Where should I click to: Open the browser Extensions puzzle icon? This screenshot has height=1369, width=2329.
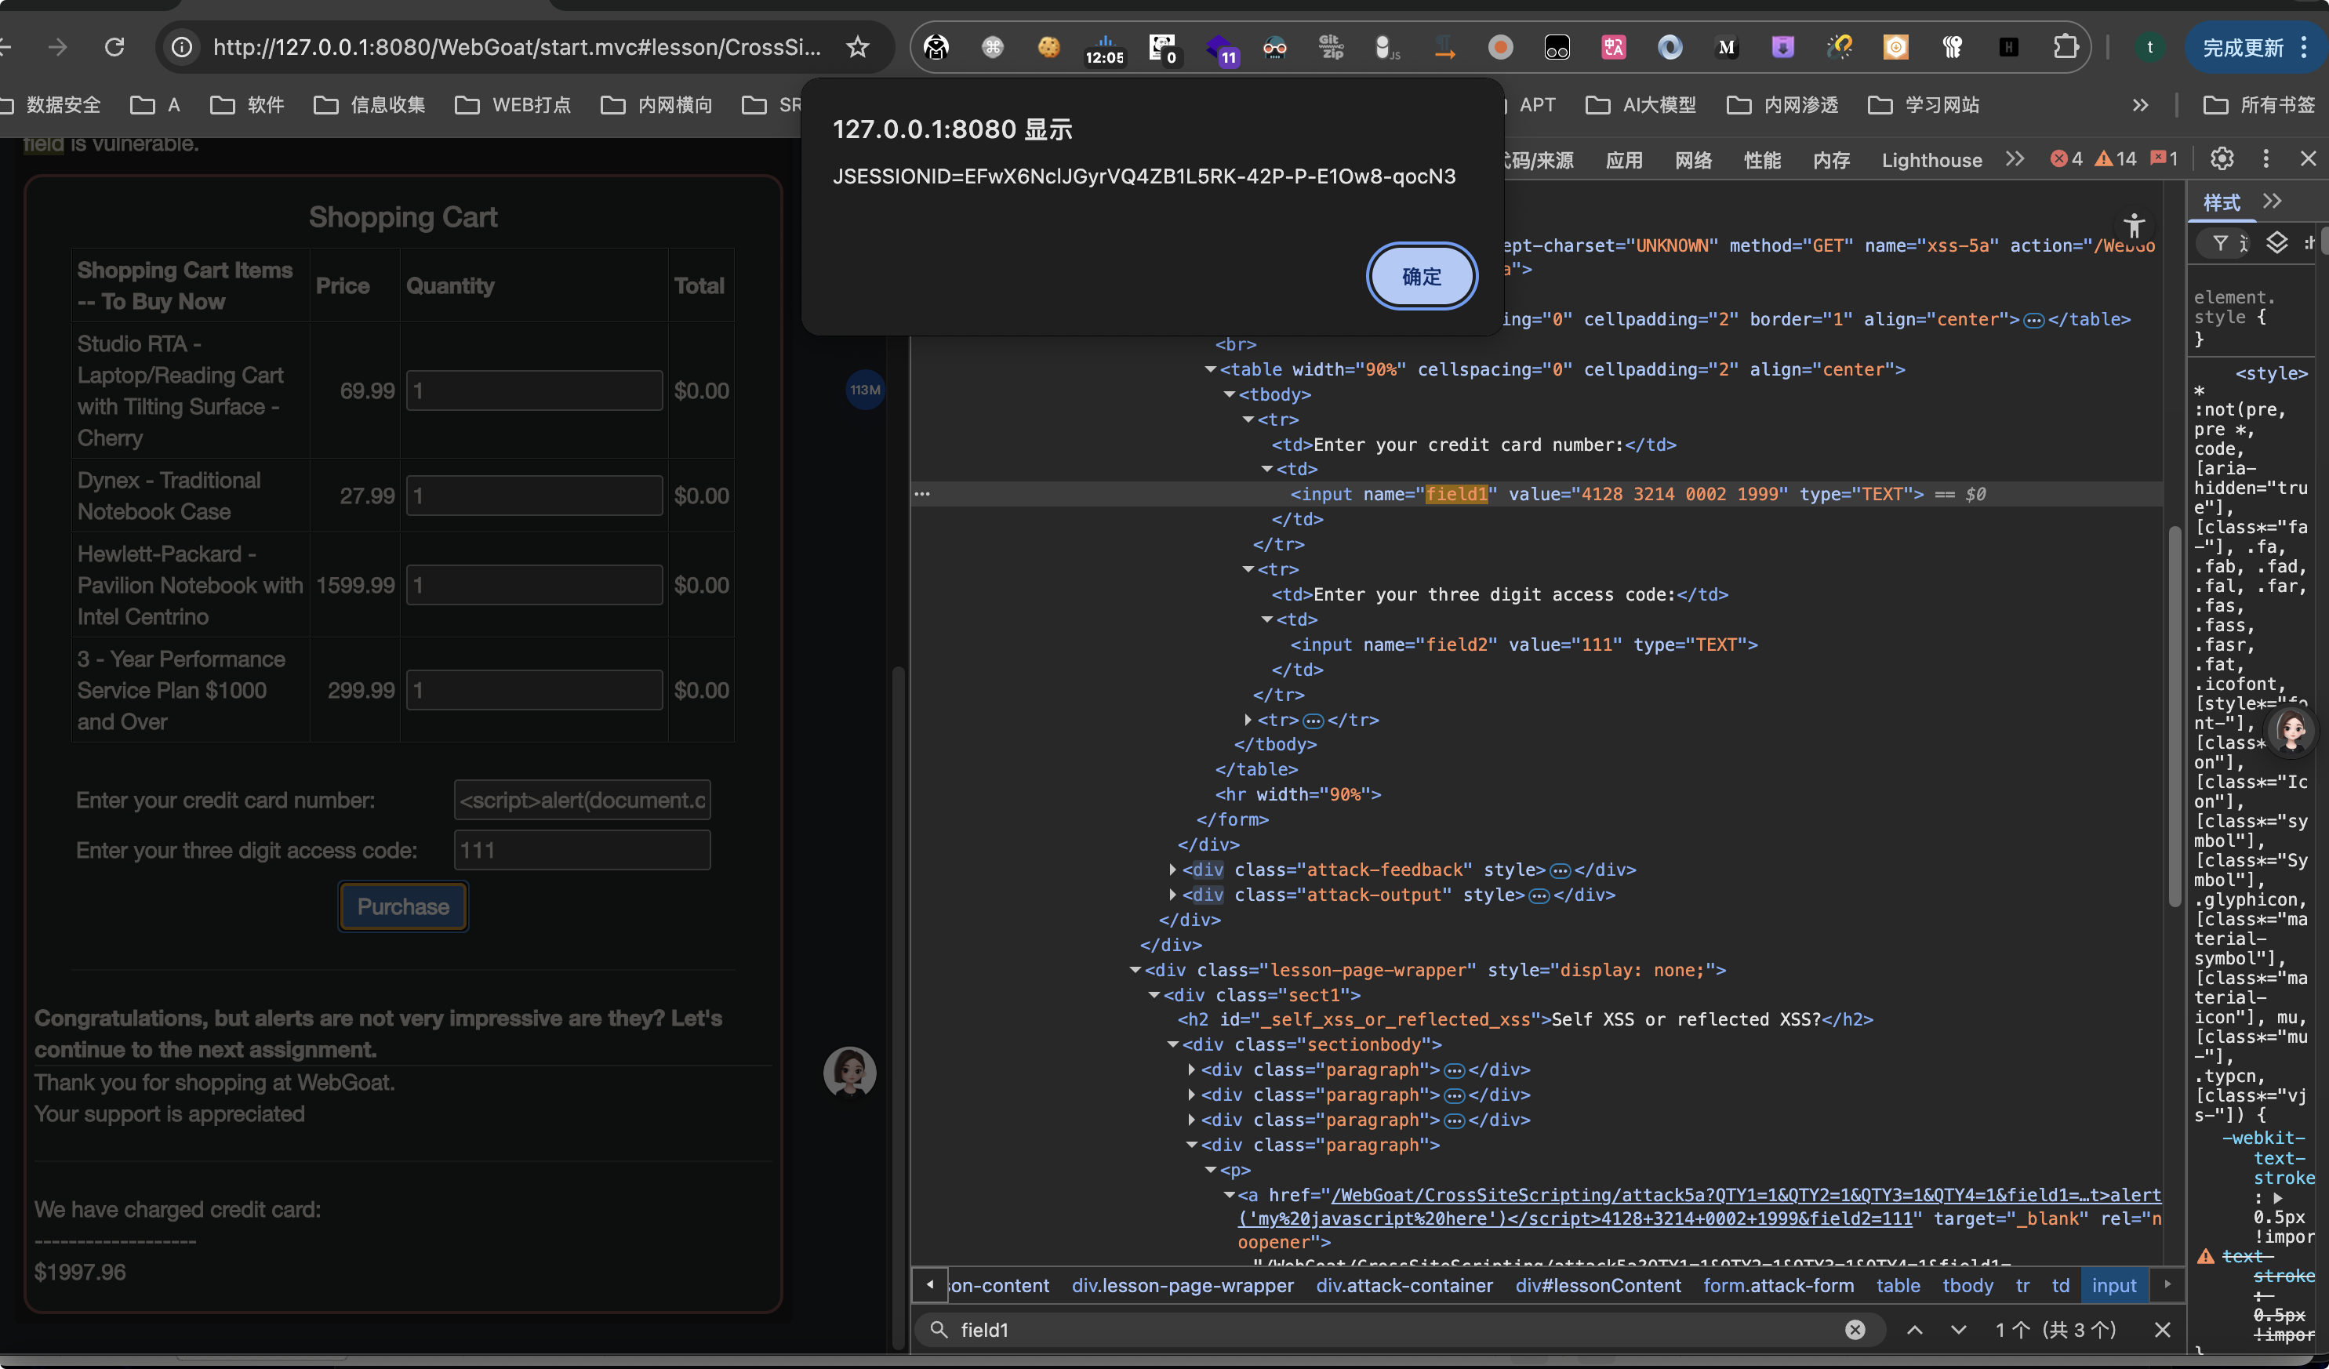(x=2065, y=47)
